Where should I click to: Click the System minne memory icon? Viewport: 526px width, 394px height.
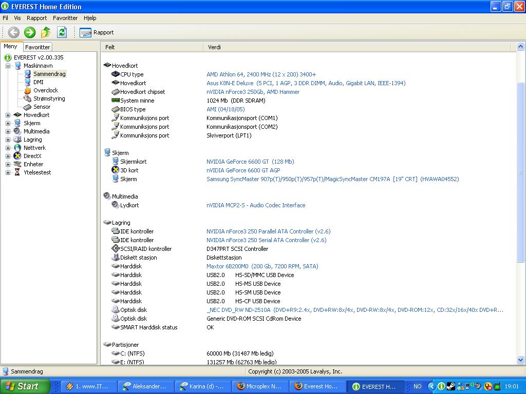(x=116, y=100)
